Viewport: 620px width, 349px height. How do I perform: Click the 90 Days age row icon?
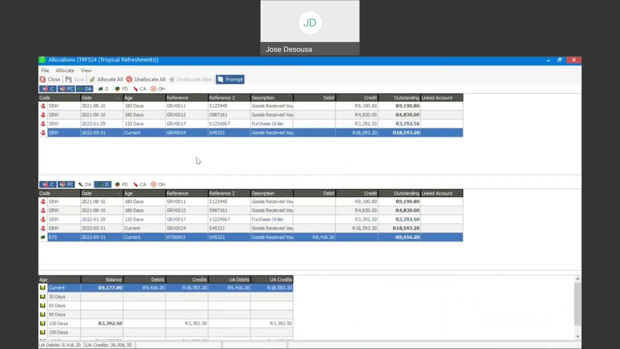tap(43, 315)
